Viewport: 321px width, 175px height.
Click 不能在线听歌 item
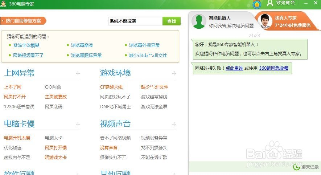(154, 157)
